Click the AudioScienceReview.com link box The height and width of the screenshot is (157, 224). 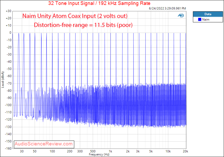(x=44, y=144)
